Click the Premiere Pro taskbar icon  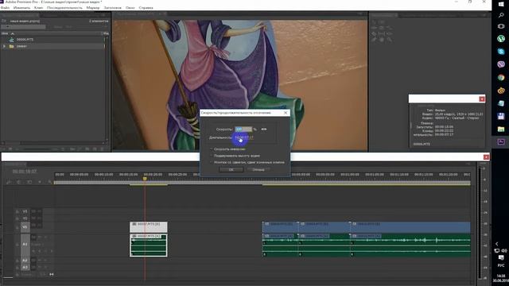tap(501, 142)
